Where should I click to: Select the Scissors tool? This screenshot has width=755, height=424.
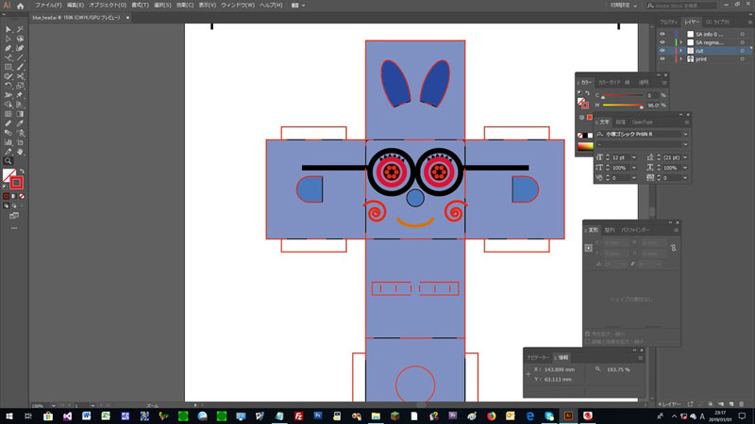pyautogui.click(x=20, y=76)
